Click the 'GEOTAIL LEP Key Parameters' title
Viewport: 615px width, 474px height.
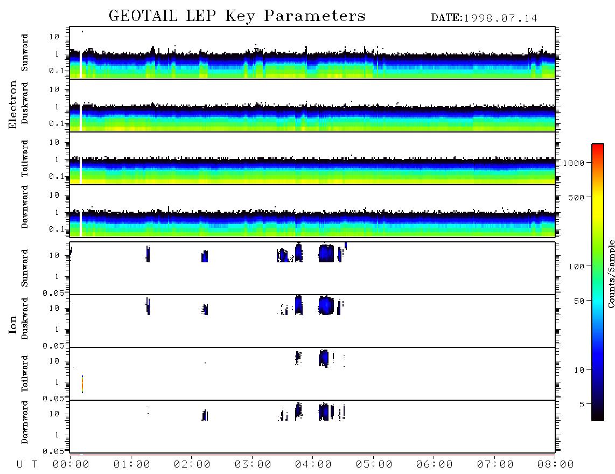[237, 16]
